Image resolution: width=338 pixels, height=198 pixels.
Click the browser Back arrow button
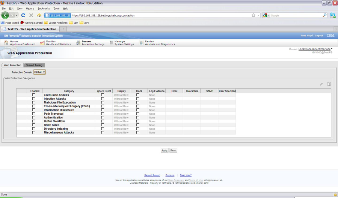click(5, 15)
